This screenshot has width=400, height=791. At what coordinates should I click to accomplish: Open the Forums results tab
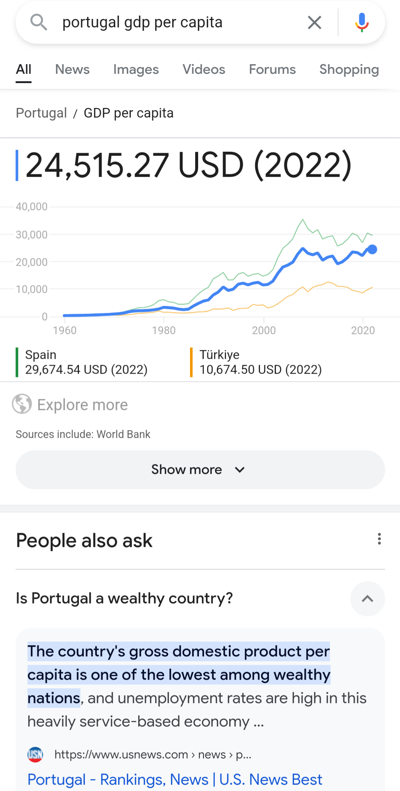[272, 69]
